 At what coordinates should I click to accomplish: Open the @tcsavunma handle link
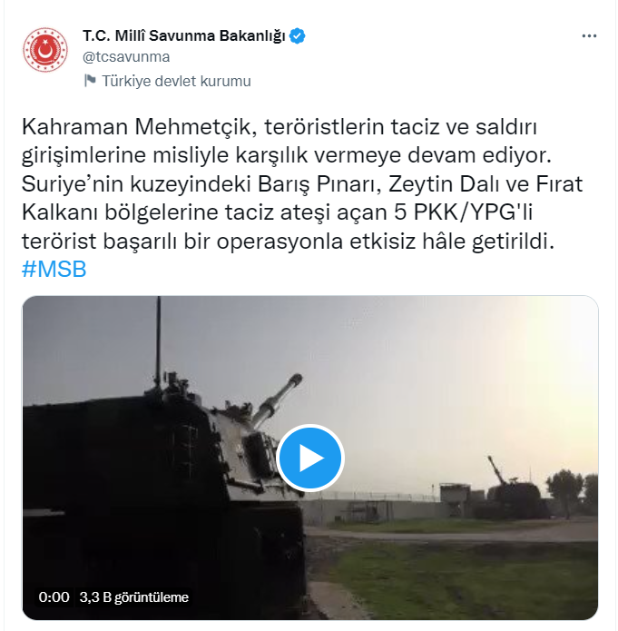click(x=126, y=56)
